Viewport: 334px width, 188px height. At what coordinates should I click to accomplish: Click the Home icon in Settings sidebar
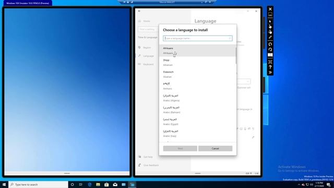[x=139, y=21]
